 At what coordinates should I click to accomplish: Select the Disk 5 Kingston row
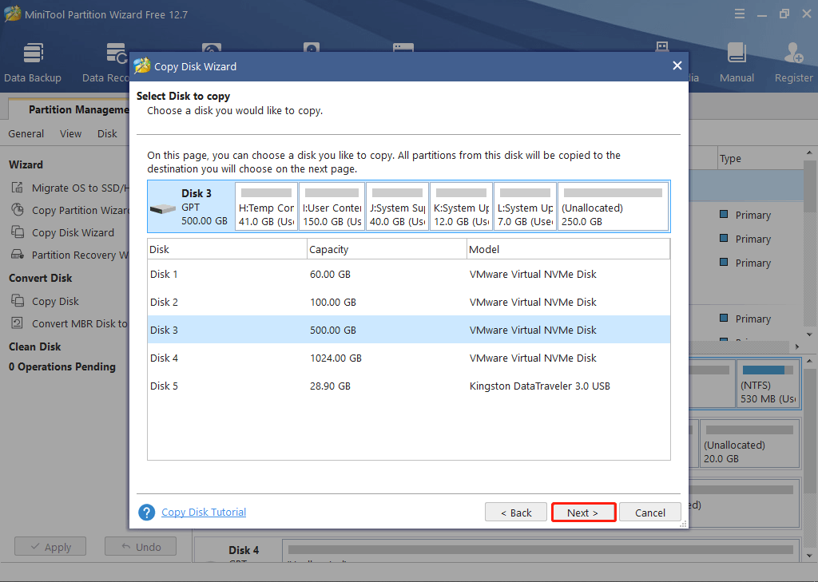[408, 386]
